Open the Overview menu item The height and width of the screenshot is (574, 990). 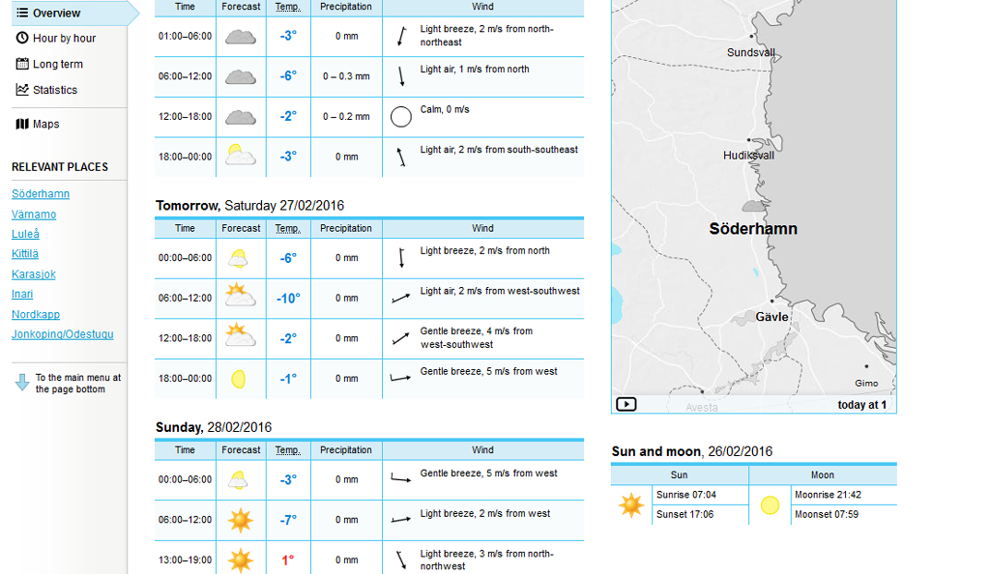(70, 13)
